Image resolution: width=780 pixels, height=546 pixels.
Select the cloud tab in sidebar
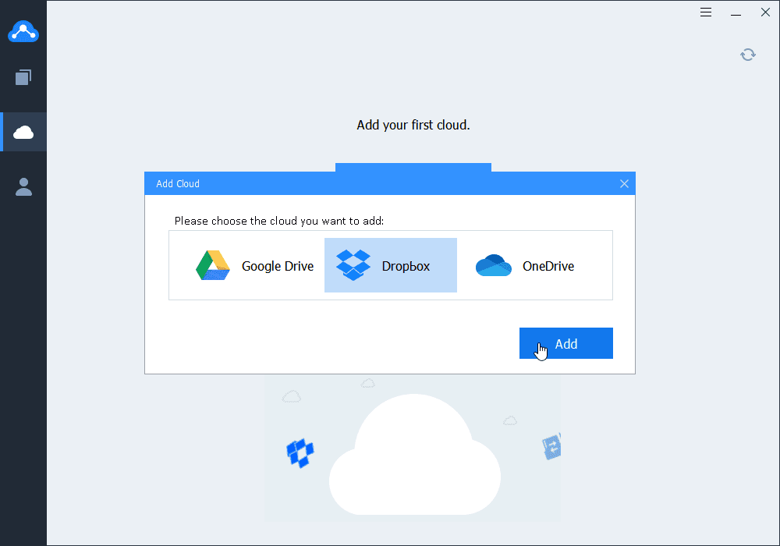tap(23, 132)
